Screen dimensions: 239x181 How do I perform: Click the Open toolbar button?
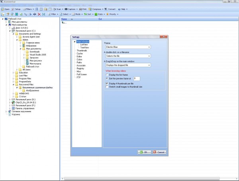(5, 9)
